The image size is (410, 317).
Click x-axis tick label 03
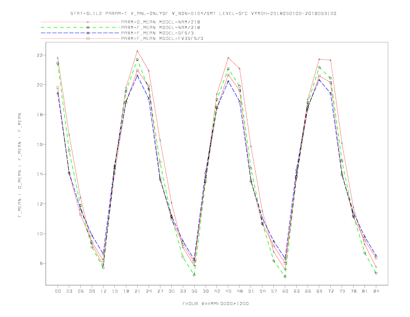[69, 291]
